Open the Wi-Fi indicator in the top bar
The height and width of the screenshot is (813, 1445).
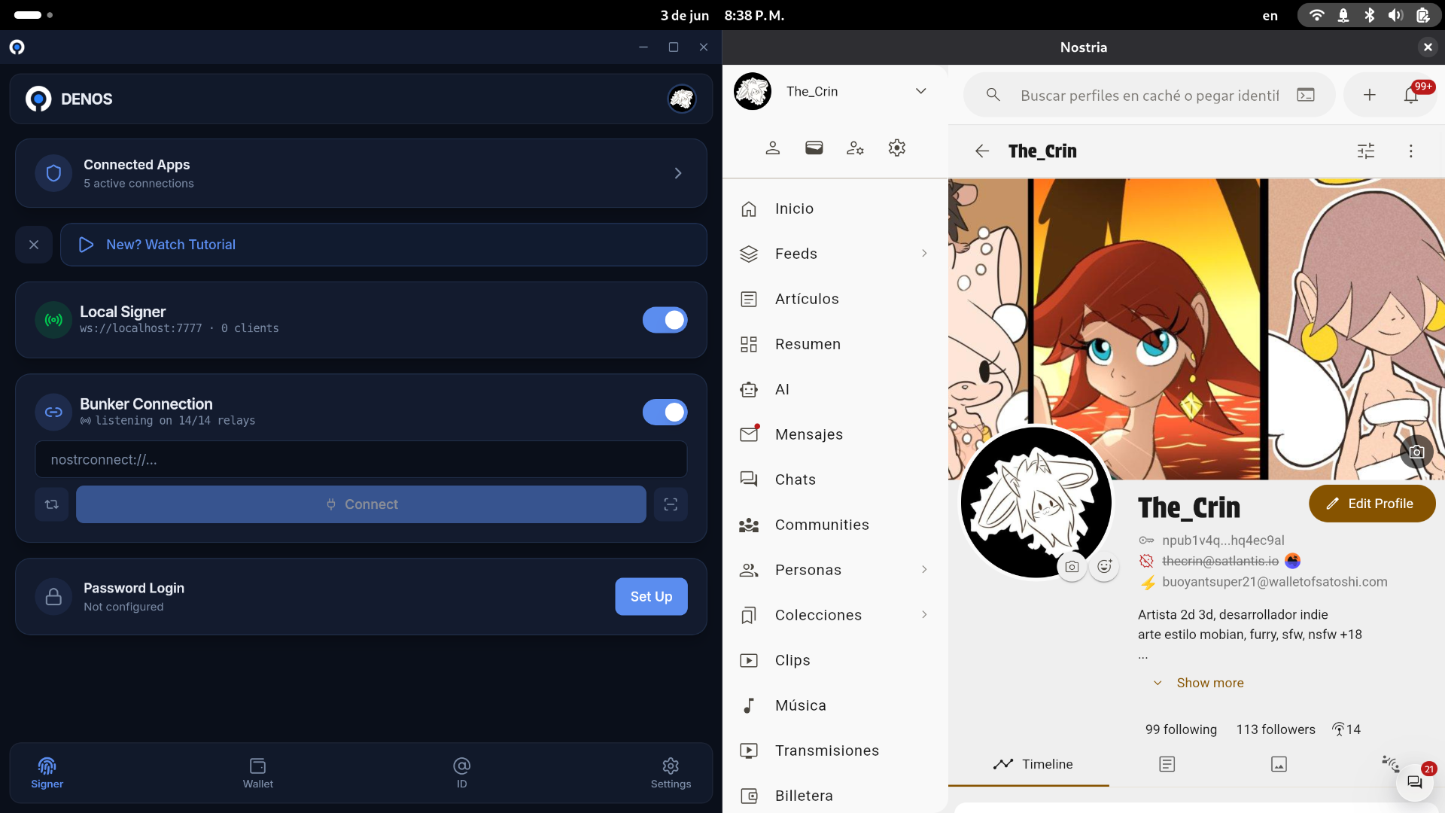coord(1316,15)
